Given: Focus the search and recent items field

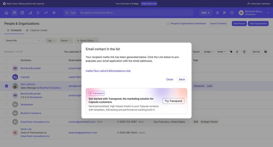Looking at the screenshot, I should [x=128, y=13].
